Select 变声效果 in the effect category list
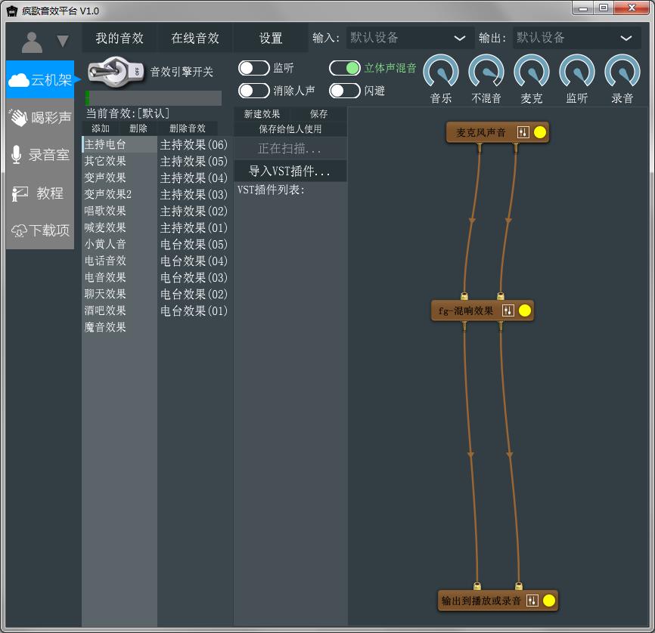 tap(105, 178)
